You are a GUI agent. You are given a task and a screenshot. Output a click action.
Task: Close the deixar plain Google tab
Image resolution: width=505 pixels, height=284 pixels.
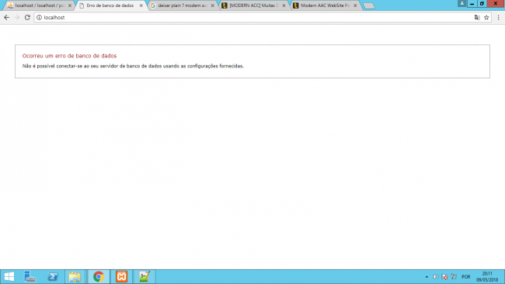[212, 5]
